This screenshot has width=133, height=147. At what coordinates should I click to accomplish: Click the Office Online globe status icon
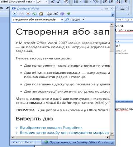pos(46,142)
